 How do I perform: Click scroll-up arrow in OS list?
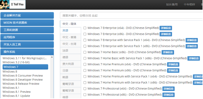(x=52, y=57)
